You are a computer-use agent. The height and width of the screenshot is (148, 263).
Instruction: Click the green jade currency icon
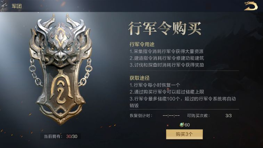point(182,125)
